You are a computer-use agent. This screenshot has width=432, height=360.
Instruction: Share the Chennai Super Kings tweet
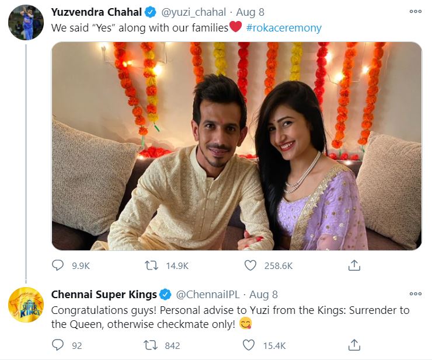pos(354,345)
